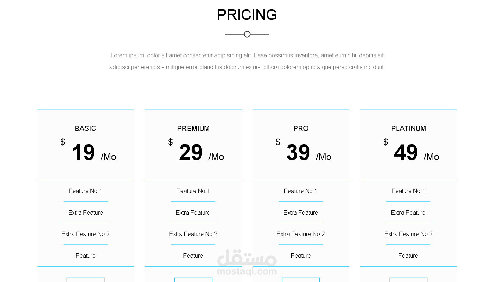Viewport: 494px width, 282px height.
Task: Click "Extra Feature No 2" in the Pro plan
Action: (301, 234)
